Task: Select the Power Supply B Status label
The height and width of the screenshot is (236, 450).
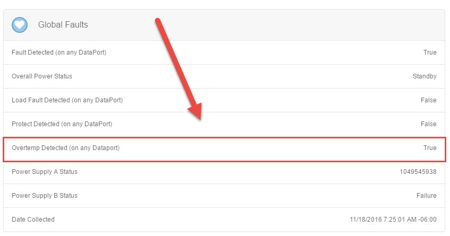Action: (x=45, y=196)
